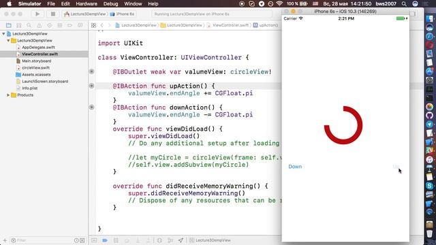Open upAction() jump bar symbol list
This screenshot has width=436, height=245.
[266, 25]
